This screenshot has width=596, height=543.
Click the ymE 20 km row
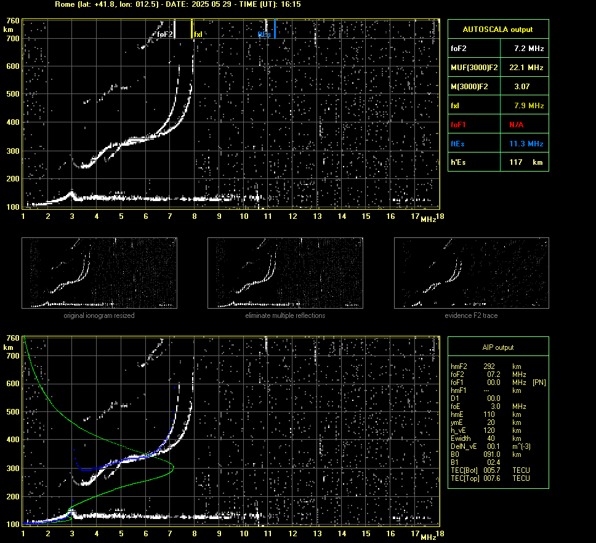[x=486, y=422]
